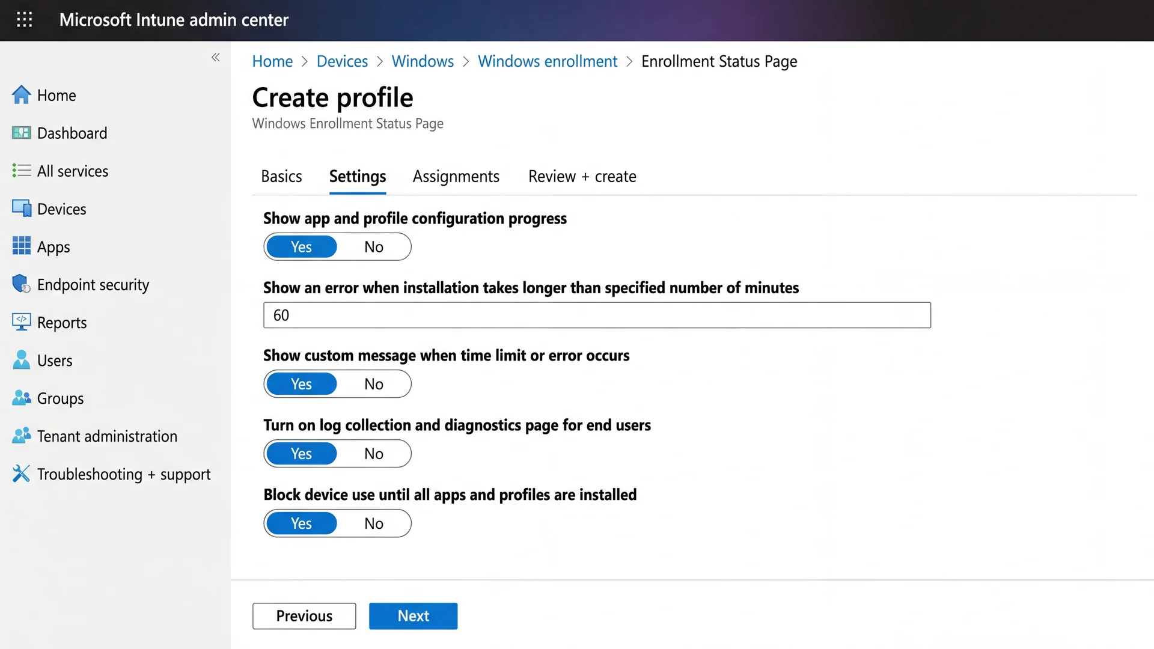This screenshot has width=1154, height=649.
Task: Follow the Devices breadcrumb link
Action: click(x=342, y=61)
